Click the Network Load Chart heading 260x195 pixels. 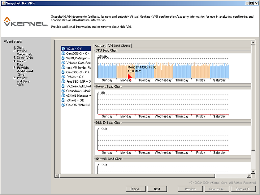[x=109, y=159]
